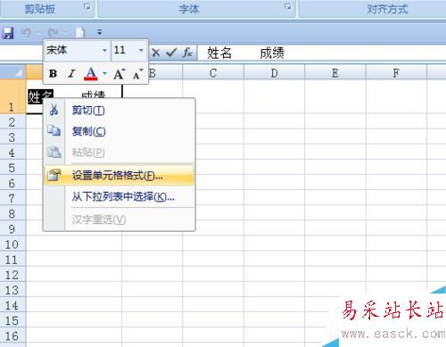Image resolution: width=446 pixels, height=347 pixels.
Task: Select column C header
Action: 213,73
